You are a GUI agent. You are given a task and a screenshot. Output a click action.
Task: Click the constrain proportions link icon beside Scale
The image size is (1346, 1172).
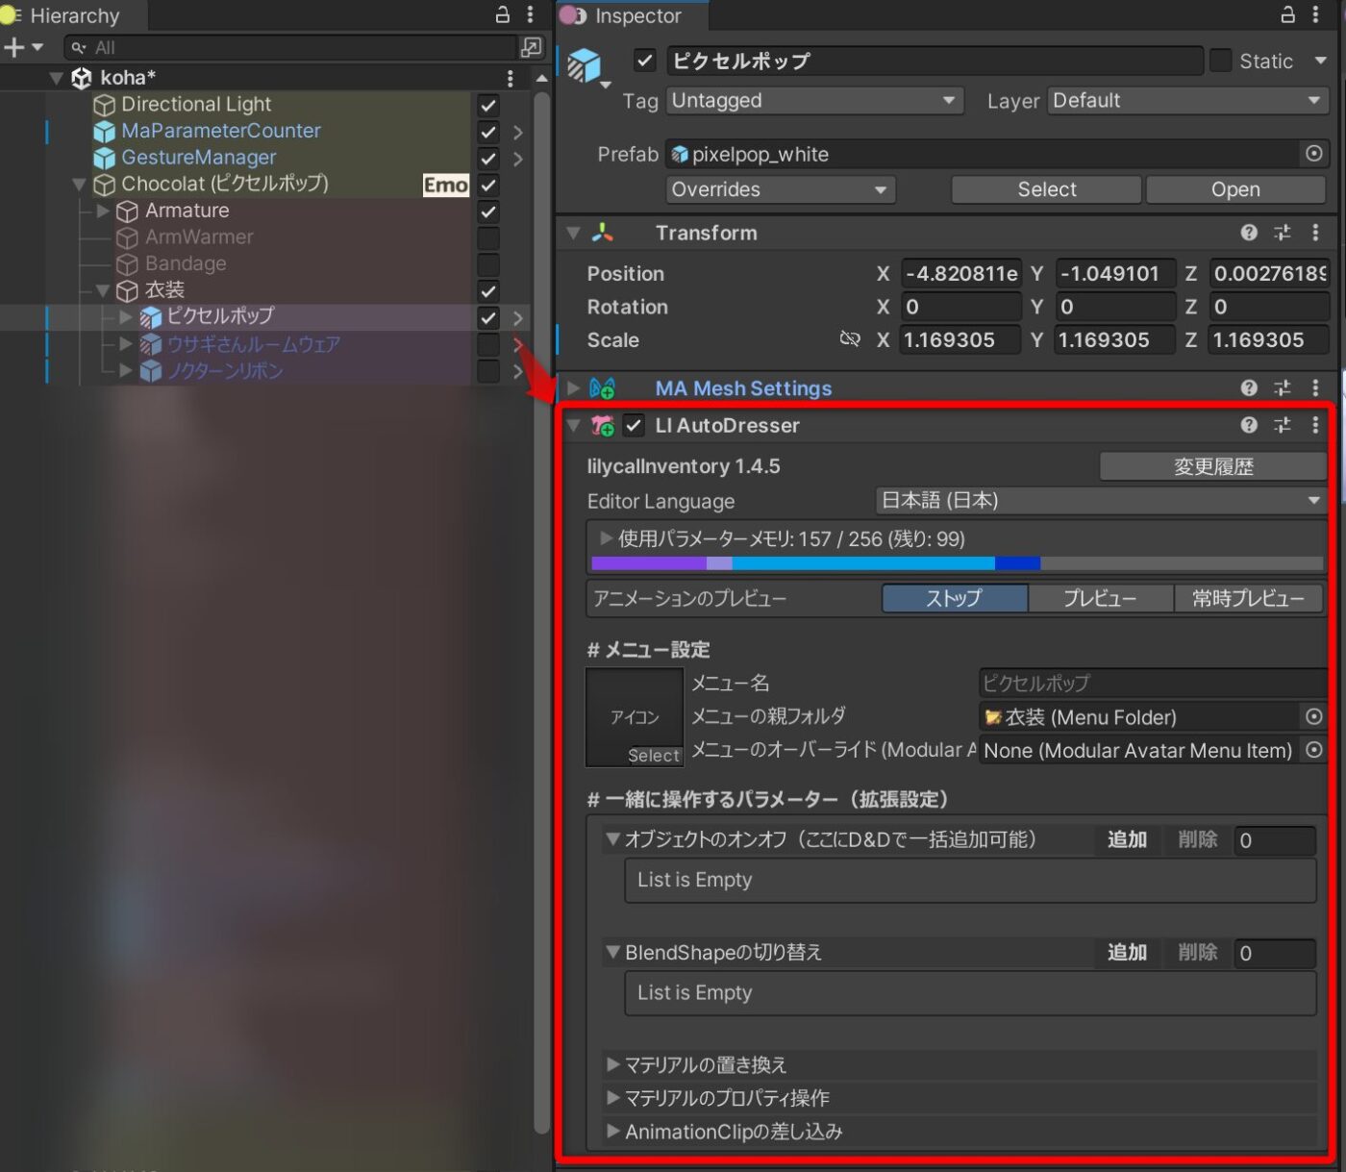[x=849, y=338]
